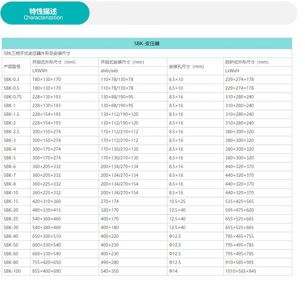Click the 1010×565×945 protective dimension cell
Screen dimensions: 305x288
tap(241, 271)
